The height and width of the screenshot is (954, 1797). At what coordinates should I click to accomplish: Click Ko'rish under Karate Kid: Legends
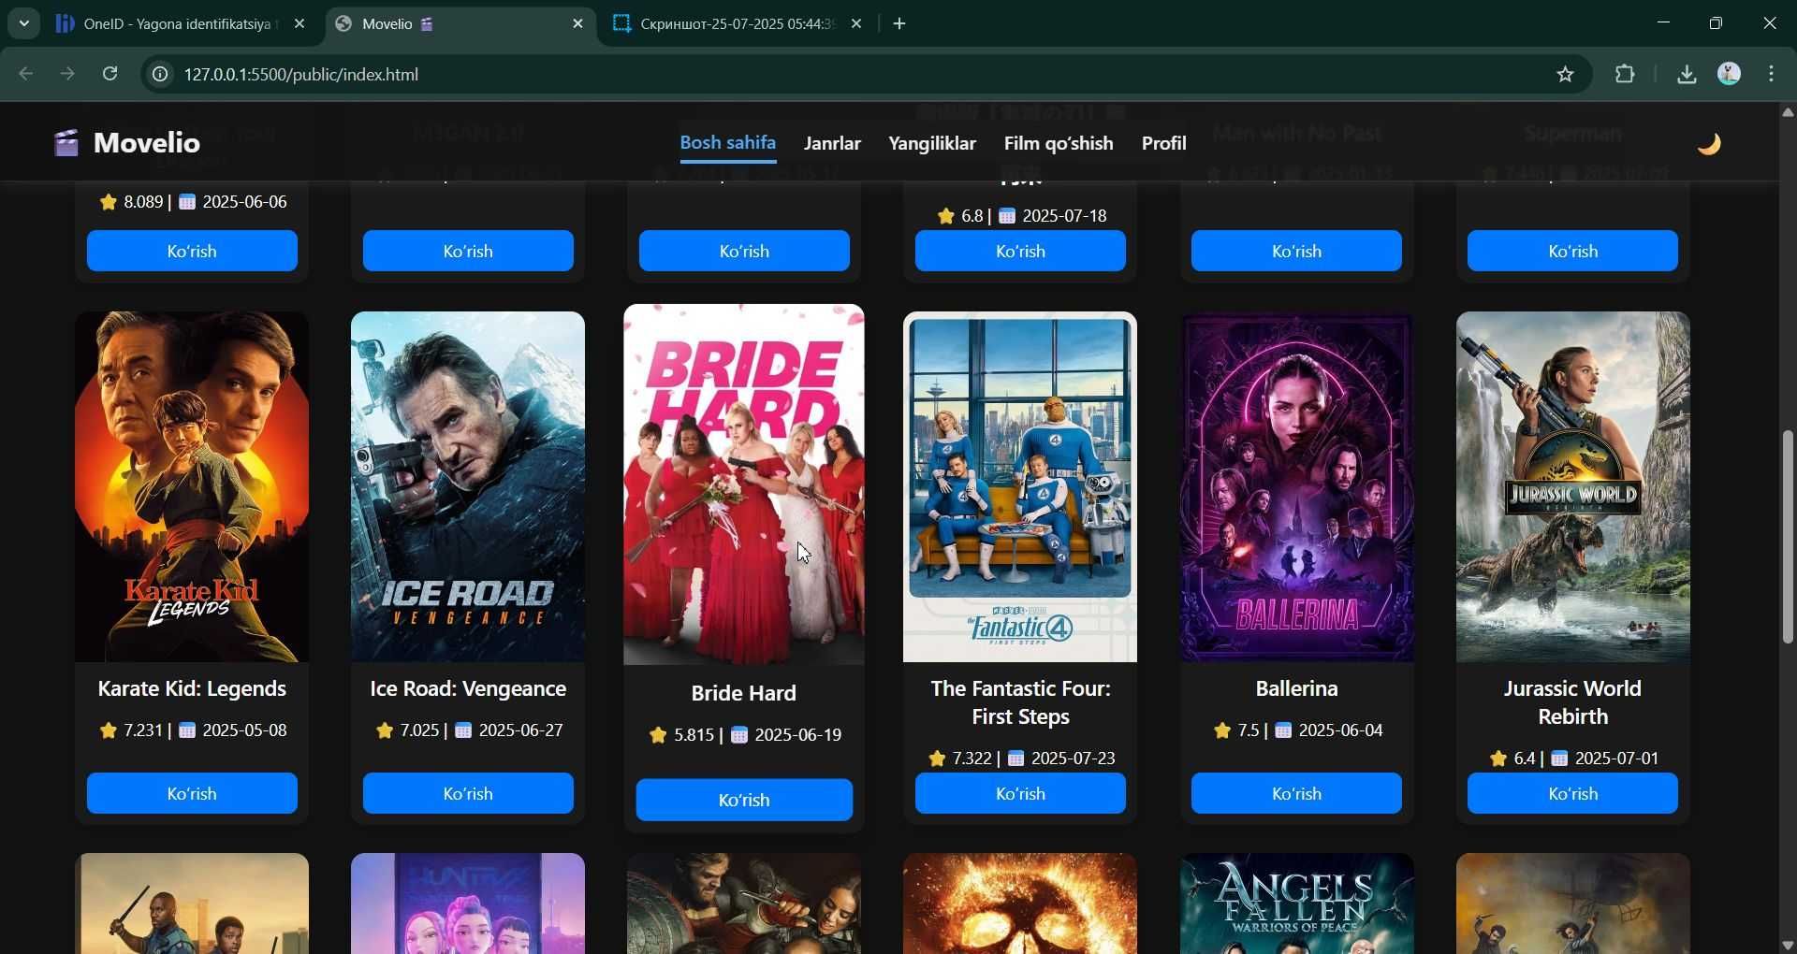pos(192,793)
